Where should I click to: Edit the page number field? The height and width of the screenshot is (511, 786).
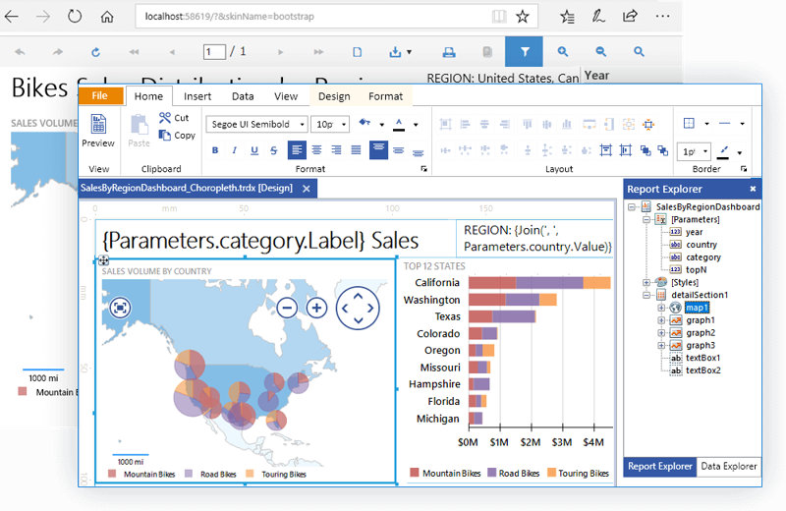click(x=214, y=52)
